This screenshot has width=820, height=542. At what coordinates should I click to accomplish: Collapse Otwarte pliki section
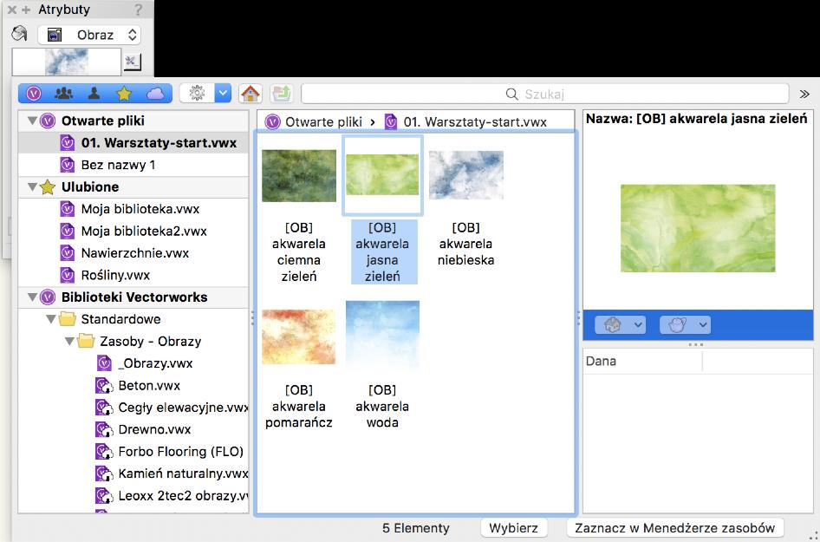(x=32, y=121)
